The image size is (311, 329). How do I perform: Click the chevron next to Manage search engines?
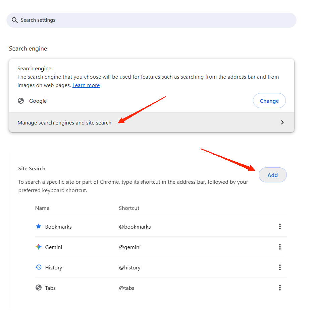(282, 122)
